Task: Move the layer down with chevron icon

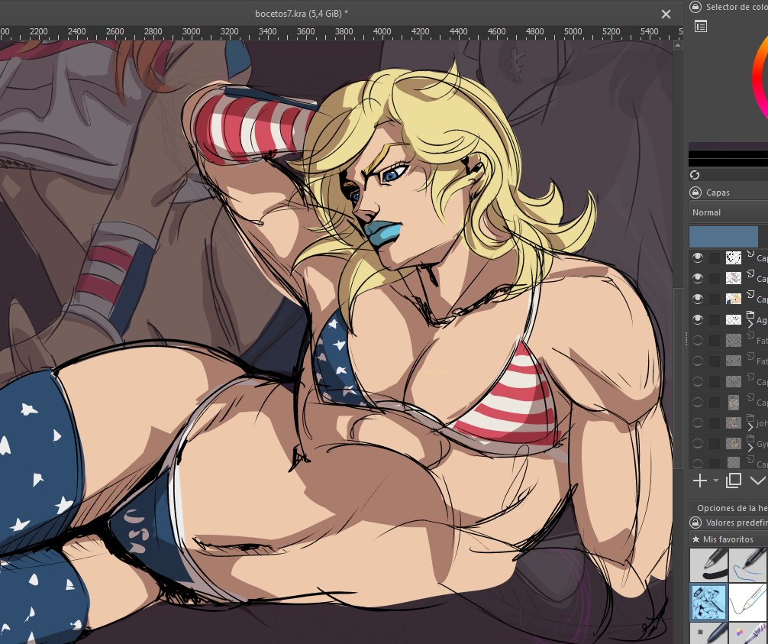Action: [x=758, y=481]
